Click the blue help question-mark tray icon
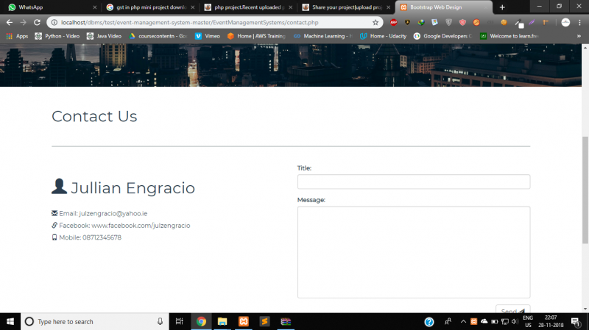Image resolution: width=589 pixels, height=330 pixels. (x=429, y=321)
